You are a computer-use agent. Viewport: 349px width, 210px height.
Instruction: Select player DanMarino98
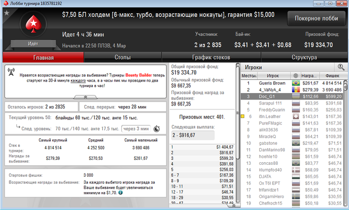click(x=292, y=150)
